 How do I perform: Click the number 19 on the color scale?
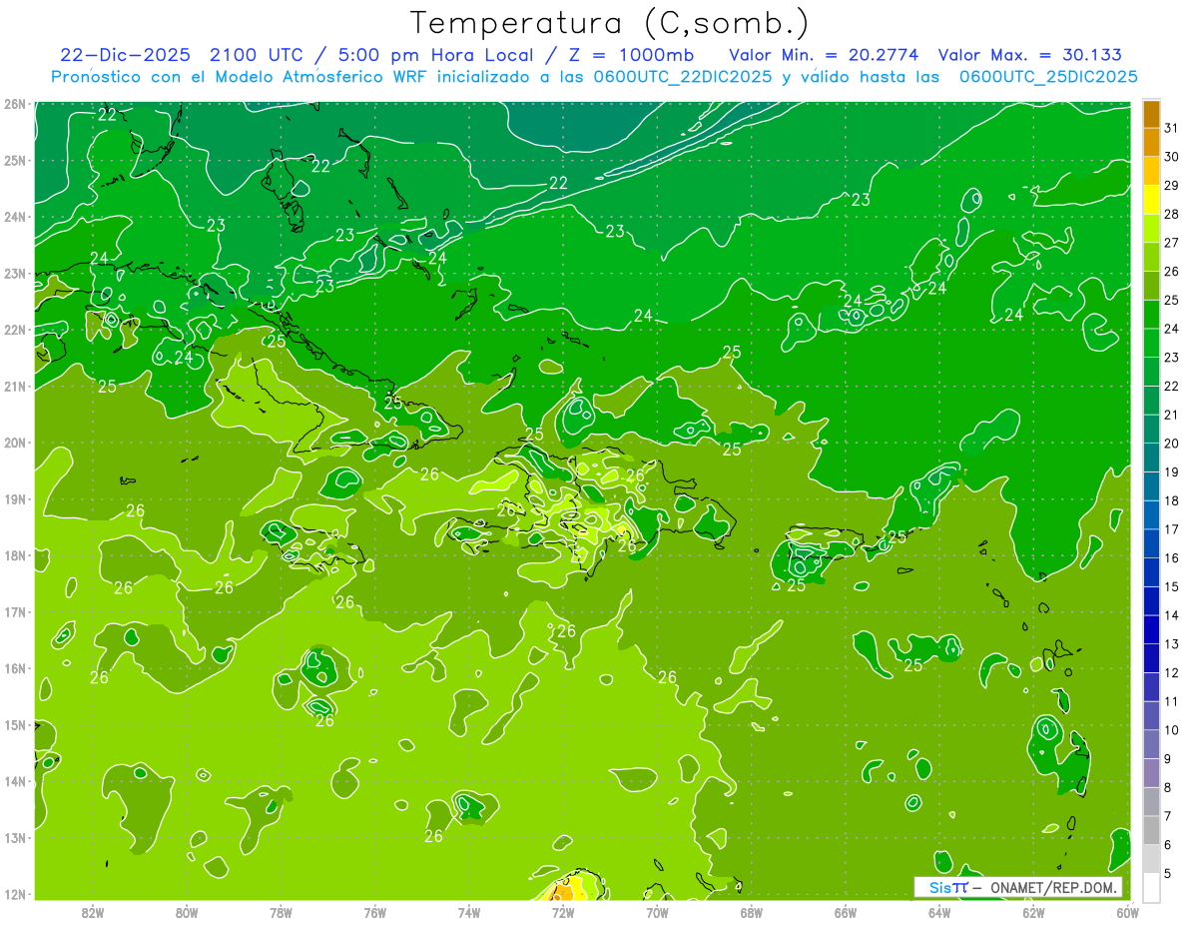(1172, 471)
